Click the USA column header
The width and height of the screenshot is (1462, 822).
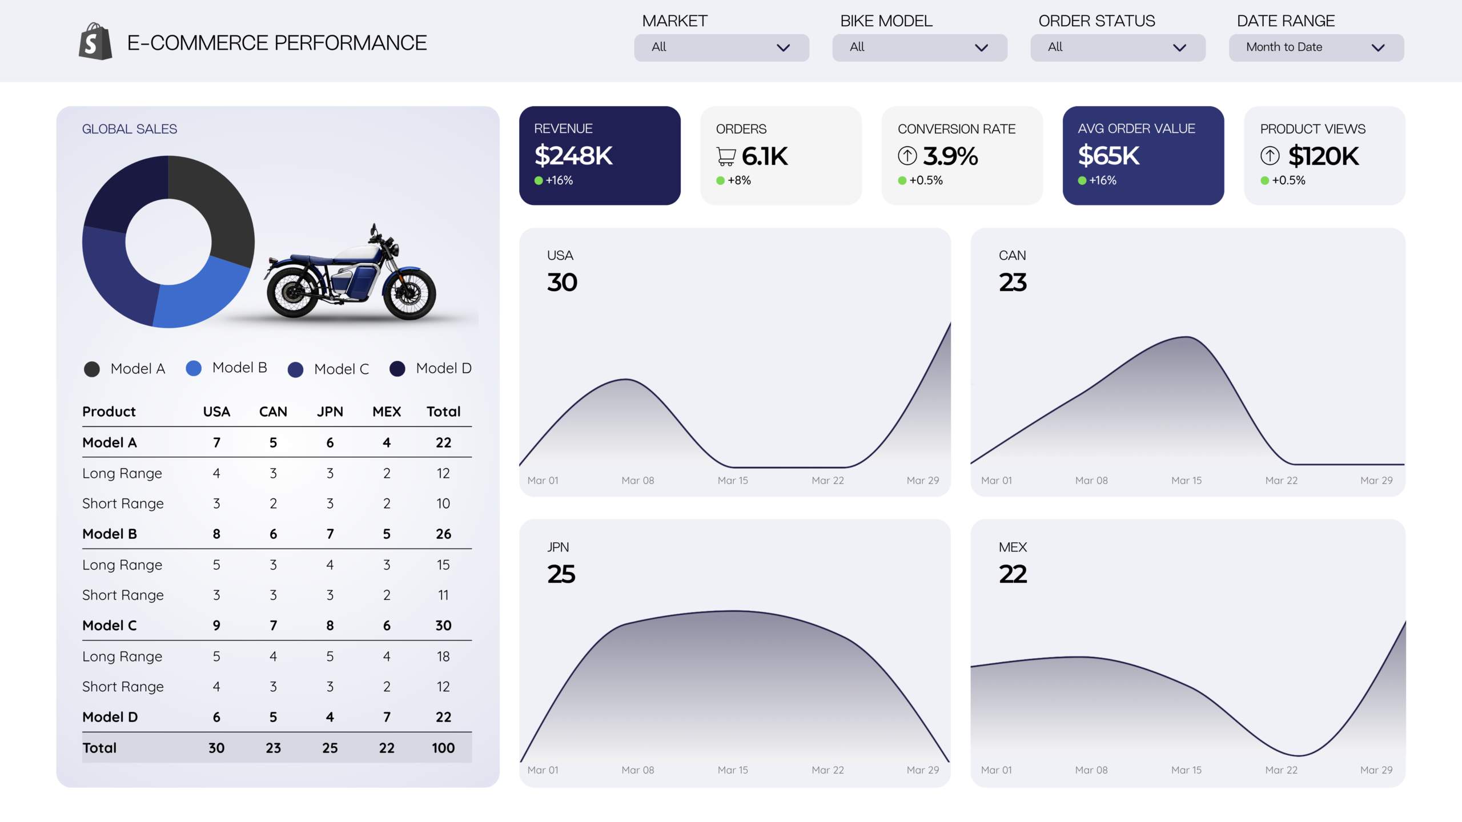(216, 412)
